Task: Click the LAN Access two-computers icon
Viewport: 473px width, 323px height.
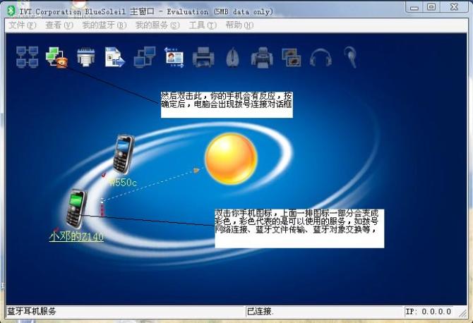Action: point(145,57)
